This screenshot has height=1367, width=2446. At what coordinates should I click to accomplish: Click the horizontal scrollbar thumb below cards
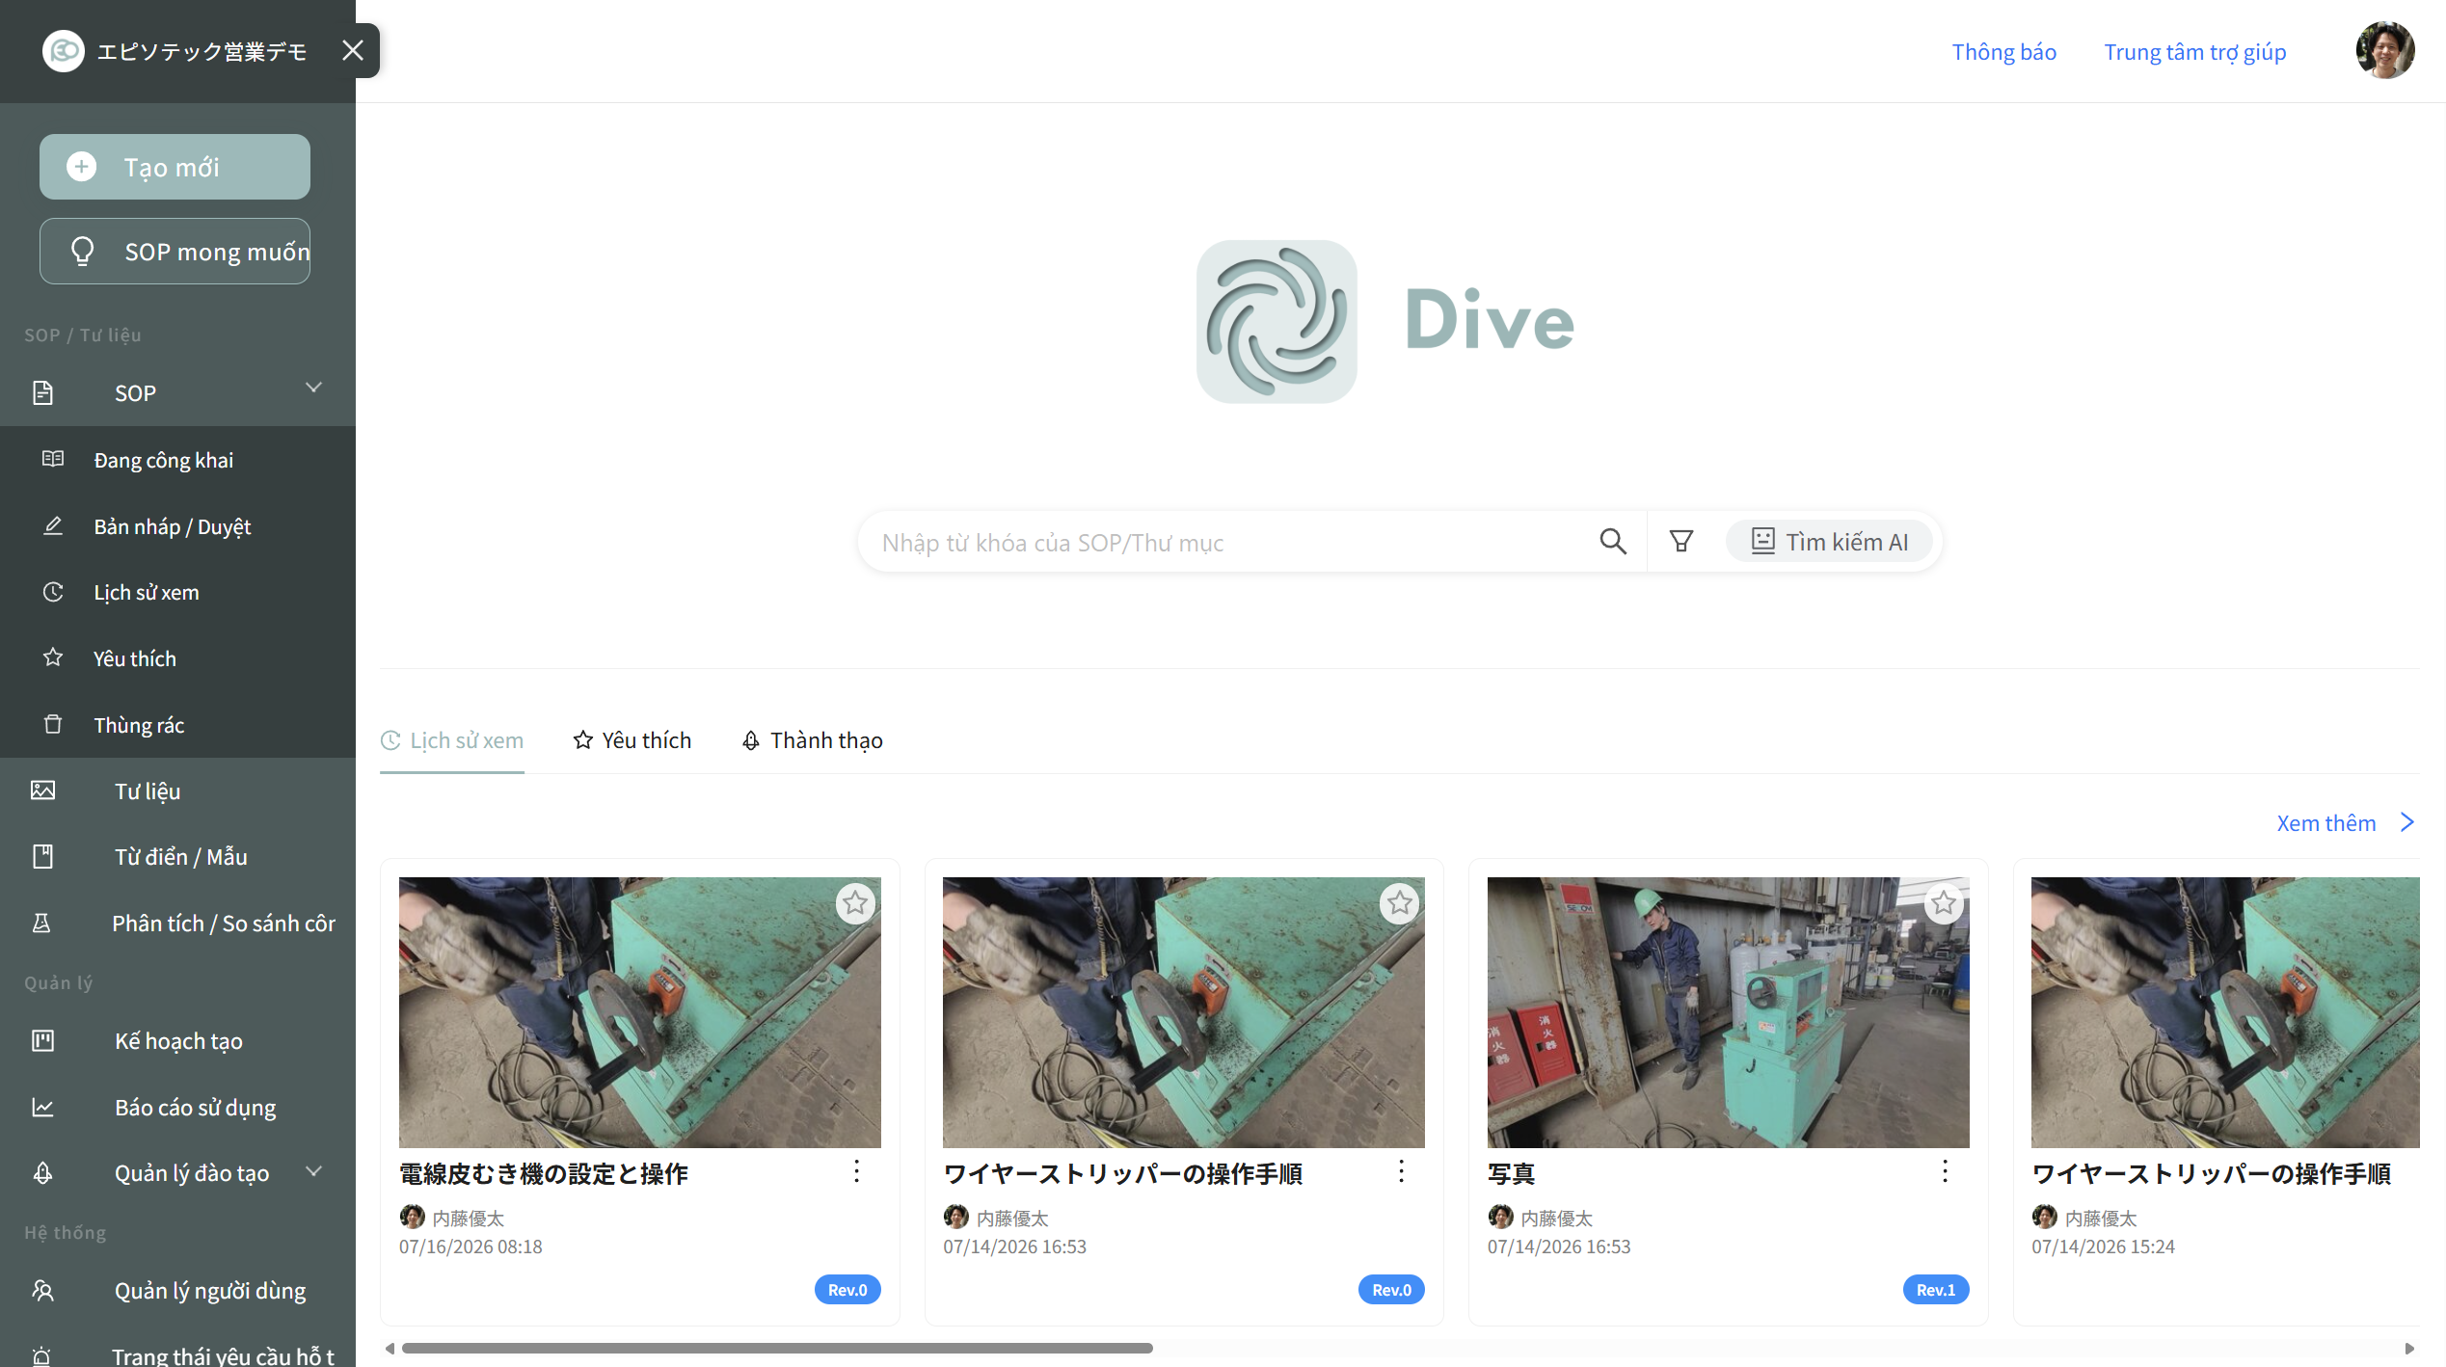click(x=777, y=1348)
